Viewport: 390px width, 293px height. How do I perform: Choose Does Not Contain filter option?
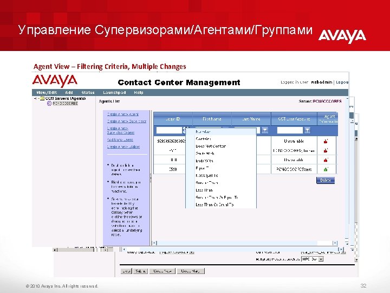point(221,146)
